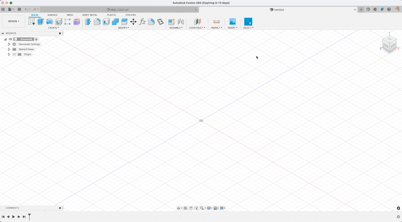Open Grid and Snaps dropdown
This screenshot has width=402, height=222.
(216, 208)
